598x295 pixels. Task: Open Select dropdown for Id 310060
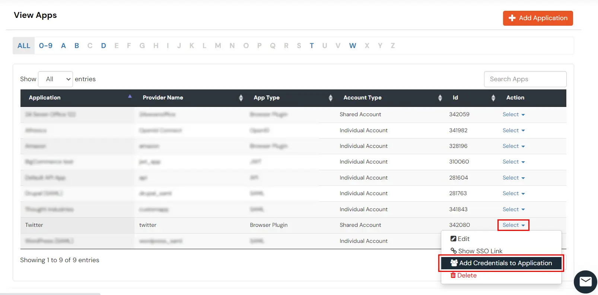513,162
